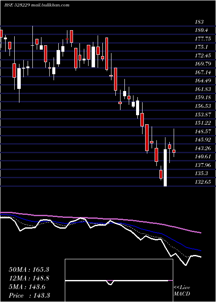Click the 175.1 price axis label
Image resolution: width=216 pixels, height=302 pixels.
(x=201, y=47)
